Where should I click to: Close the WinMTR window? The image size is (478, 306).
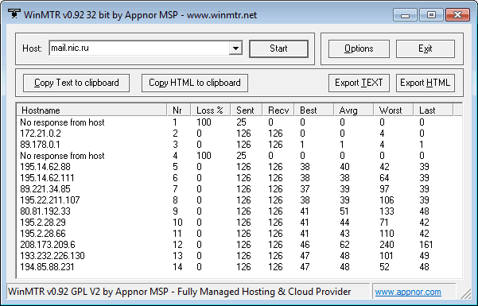coord(457,15)
